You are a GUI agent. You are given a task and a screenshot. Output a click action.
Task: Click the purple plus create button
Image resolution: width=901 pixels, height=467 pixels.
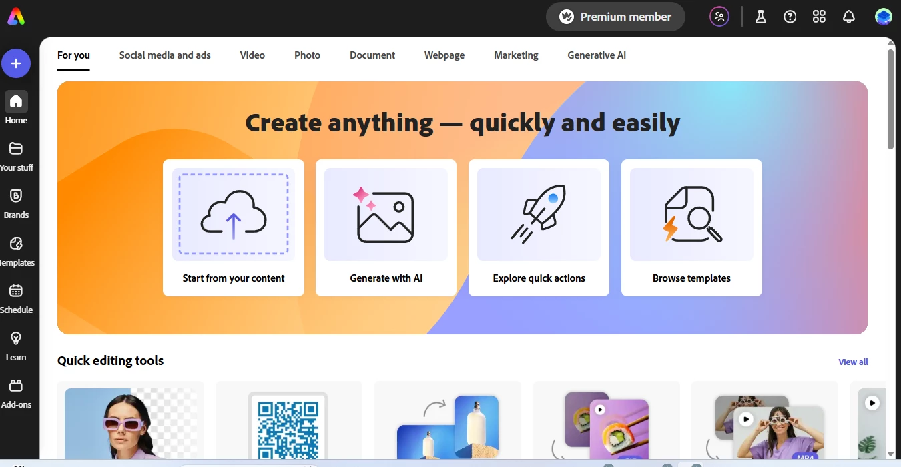tap(16, 64)
